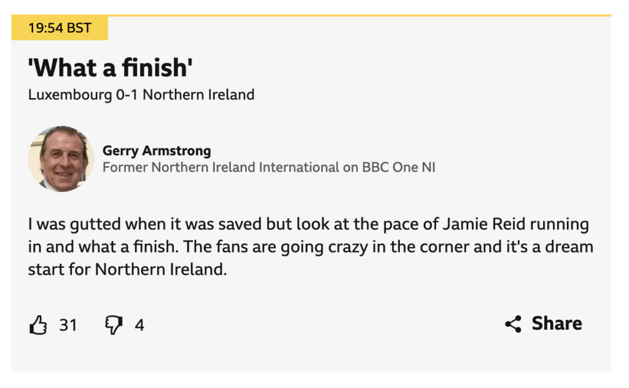629x388 pixels.
Task: Click the like count 31
Action: point(68,325)
